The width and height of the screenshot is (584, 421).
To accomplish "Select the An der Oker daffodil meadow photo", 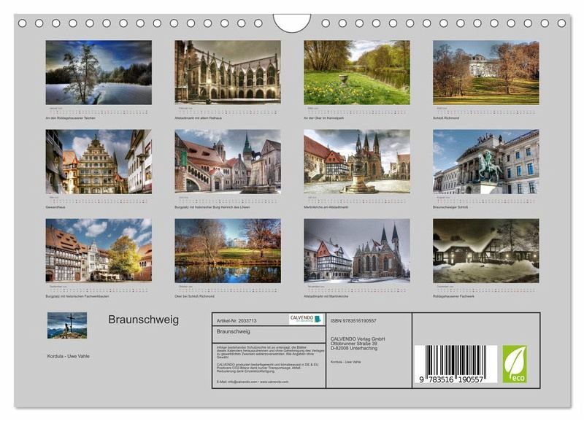I will (x=357, y=72).
